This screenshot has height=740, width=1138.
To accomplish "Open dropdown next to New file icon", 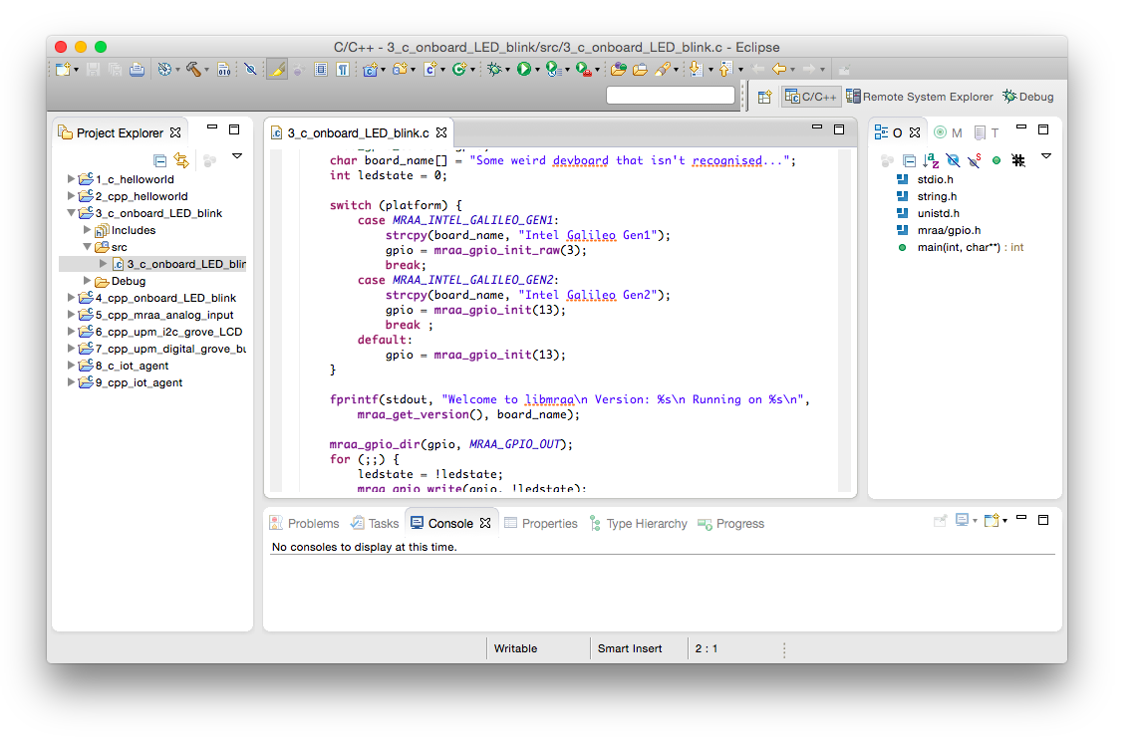I will coord(76,71).
